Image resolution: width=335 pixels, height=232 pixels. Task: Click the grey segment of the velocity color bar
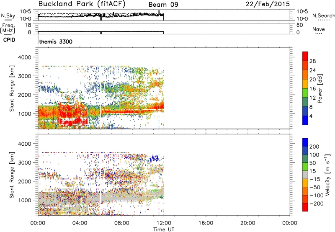305,175
